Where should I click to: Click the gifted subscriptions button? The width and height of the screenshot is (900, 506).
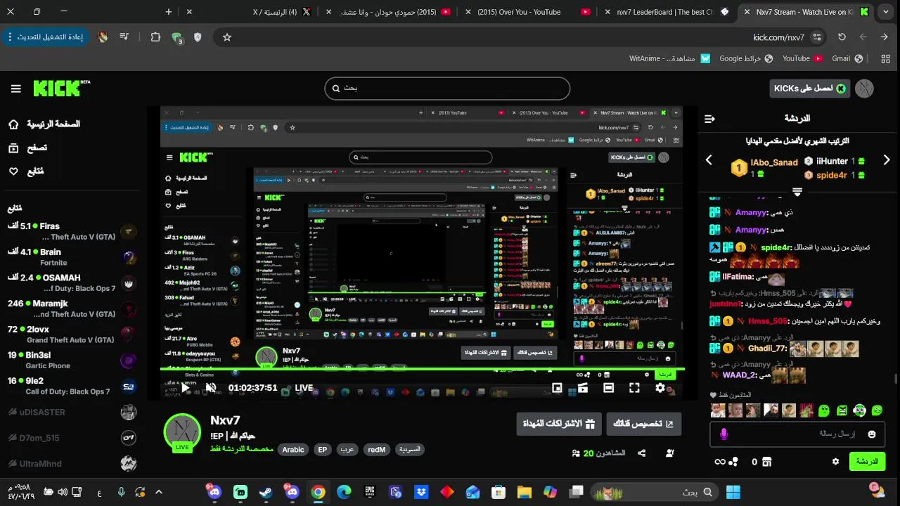click(x=559, y=424)
